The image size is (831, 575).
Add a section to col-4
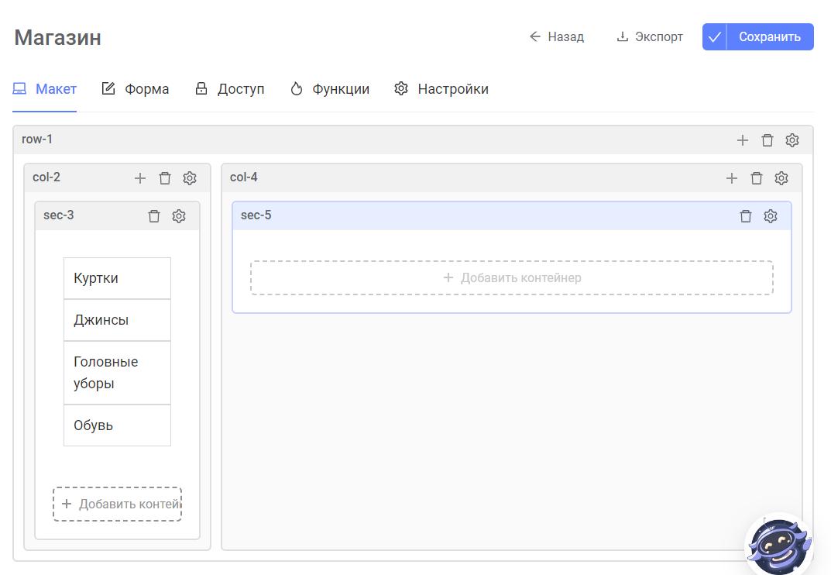point(732,178)
